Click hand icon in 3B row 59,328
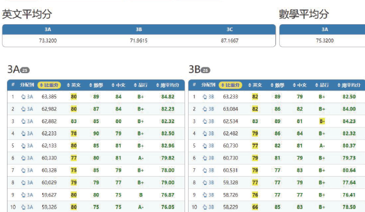The width and height of the screenshot is (365, 212). 205,183
